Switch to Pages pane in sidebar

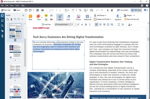pyautogui.click(x=2, y=15)
